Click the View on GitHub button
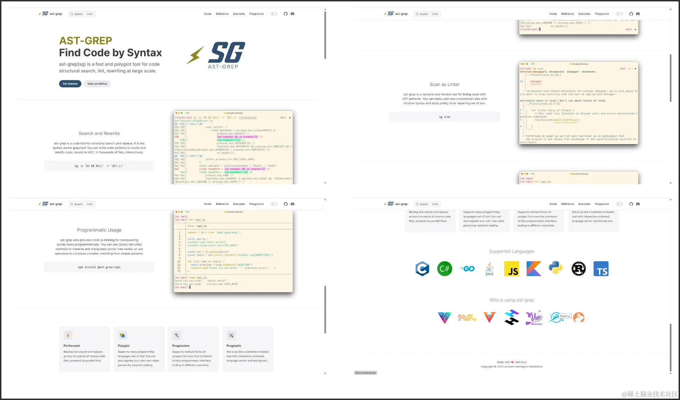This screenshot has width=680, height=400. tap(97, 84)
